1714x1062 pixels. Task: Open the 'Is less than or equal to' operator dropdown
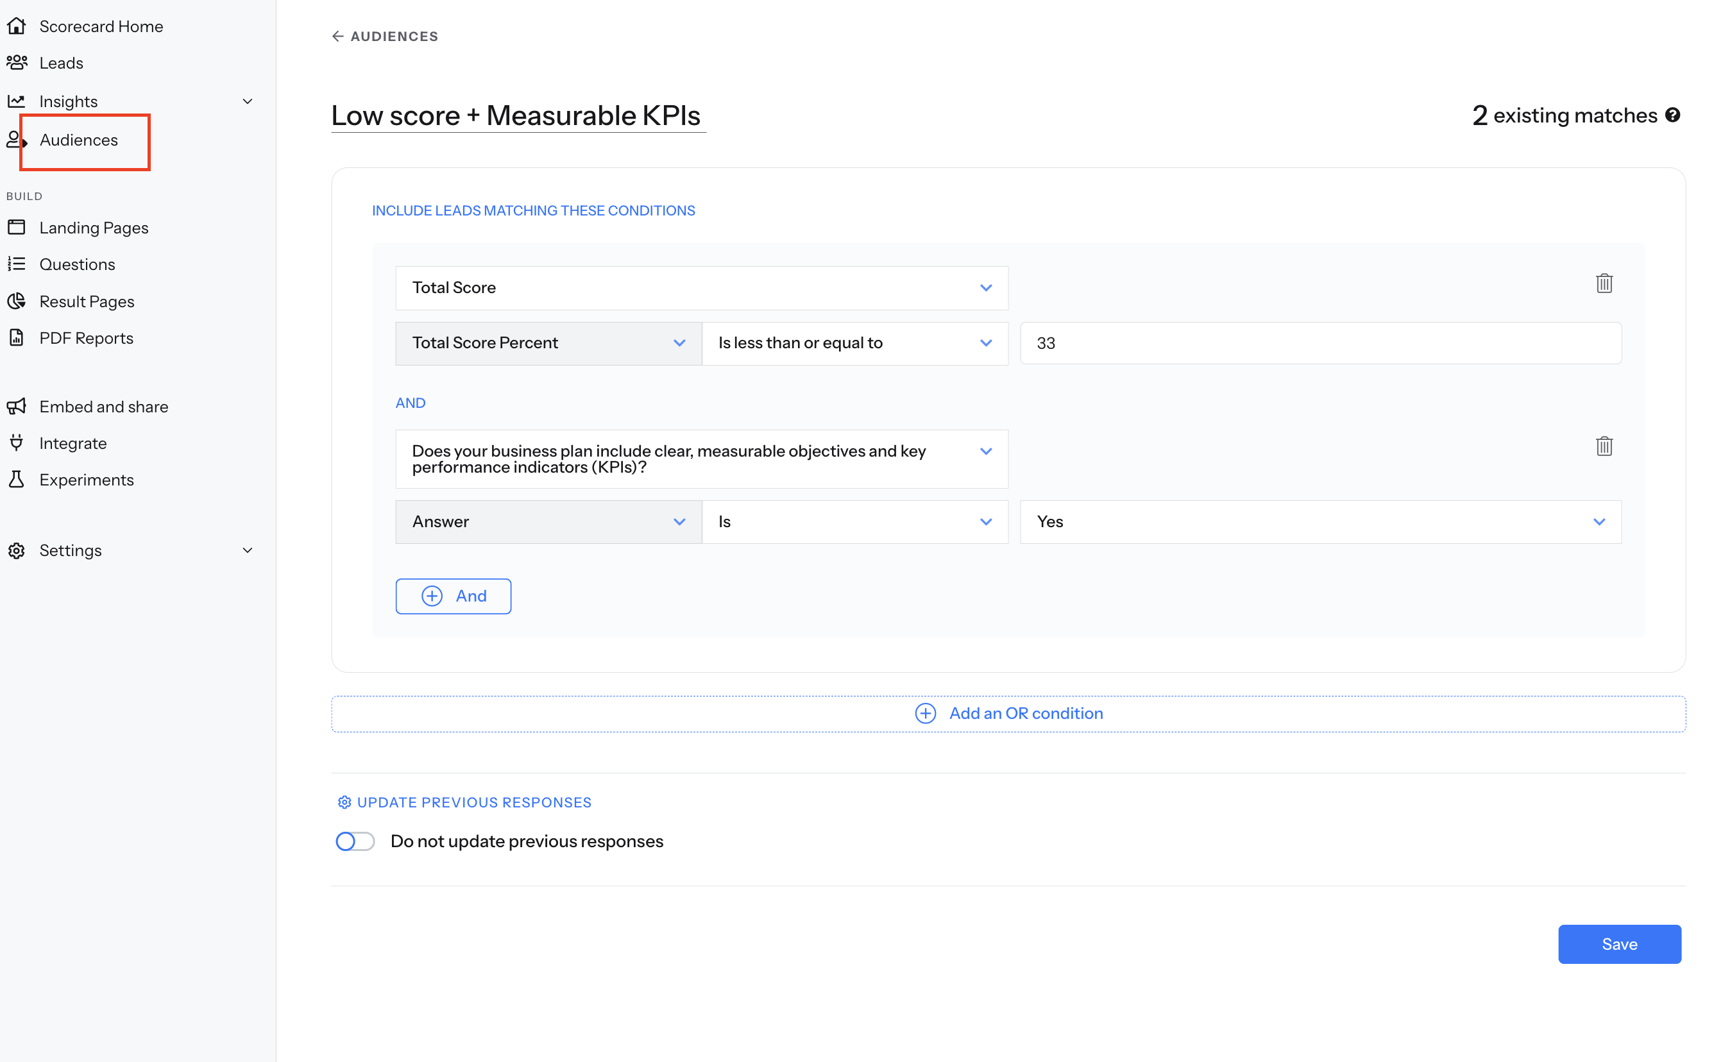854,342
